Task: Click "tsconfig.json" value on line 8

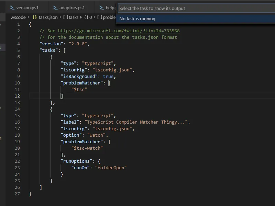Action: (112, 70)
